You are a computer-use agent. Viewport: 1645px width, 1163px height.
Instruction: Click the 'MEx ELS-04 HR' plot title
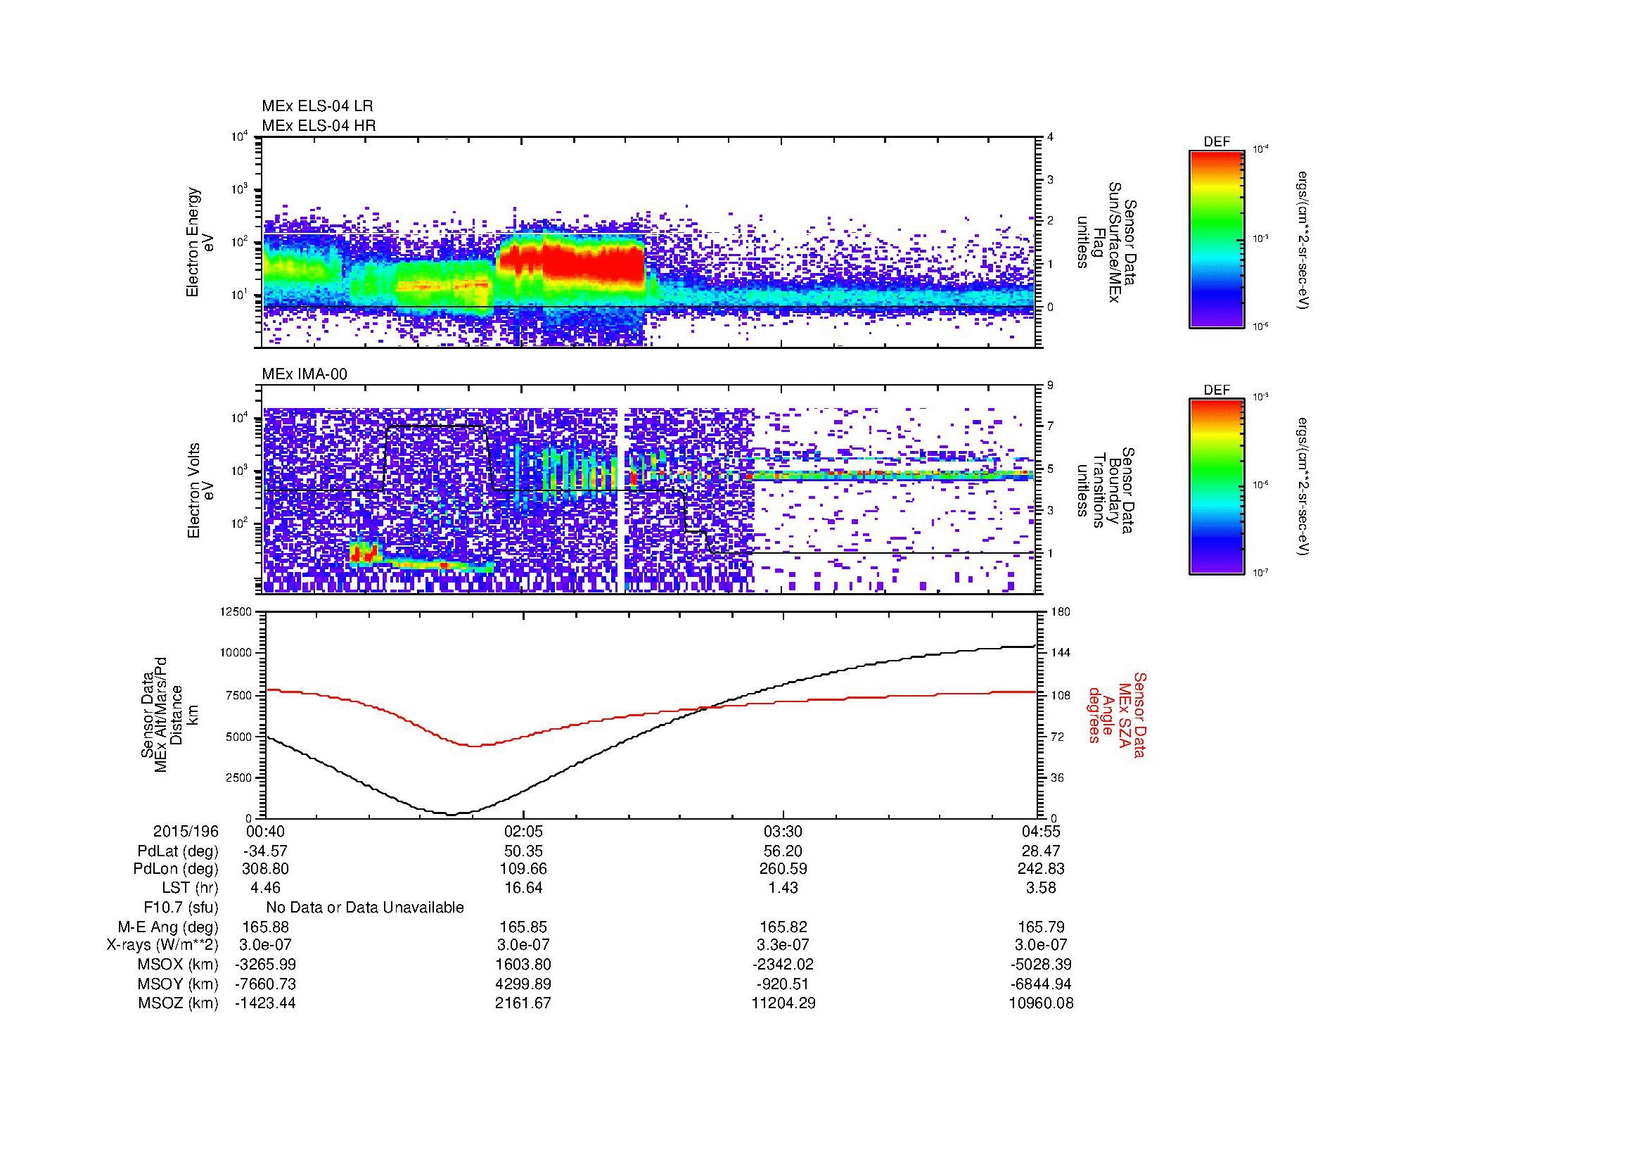pos(319,126)
